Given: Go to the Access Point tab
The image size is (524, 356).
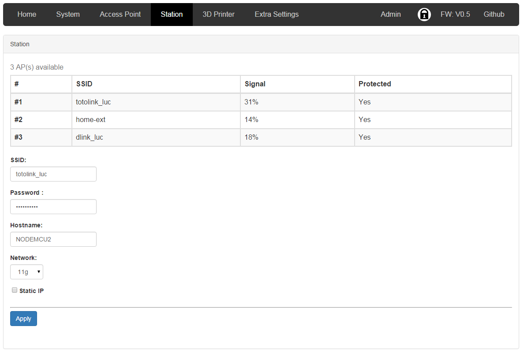Looking at the screenshot, I should click(x=120, y=15).
